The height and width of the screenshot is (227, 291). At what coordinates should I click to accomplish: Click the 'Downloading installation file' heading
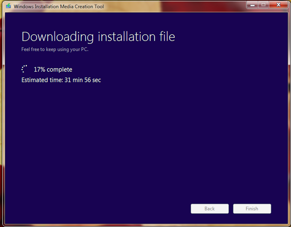tap(98, 37)
